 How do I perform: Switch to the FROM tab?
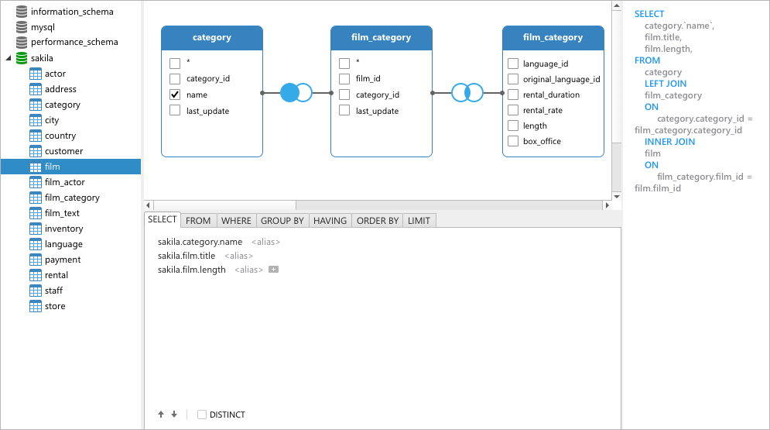click(x=198, y=221)
